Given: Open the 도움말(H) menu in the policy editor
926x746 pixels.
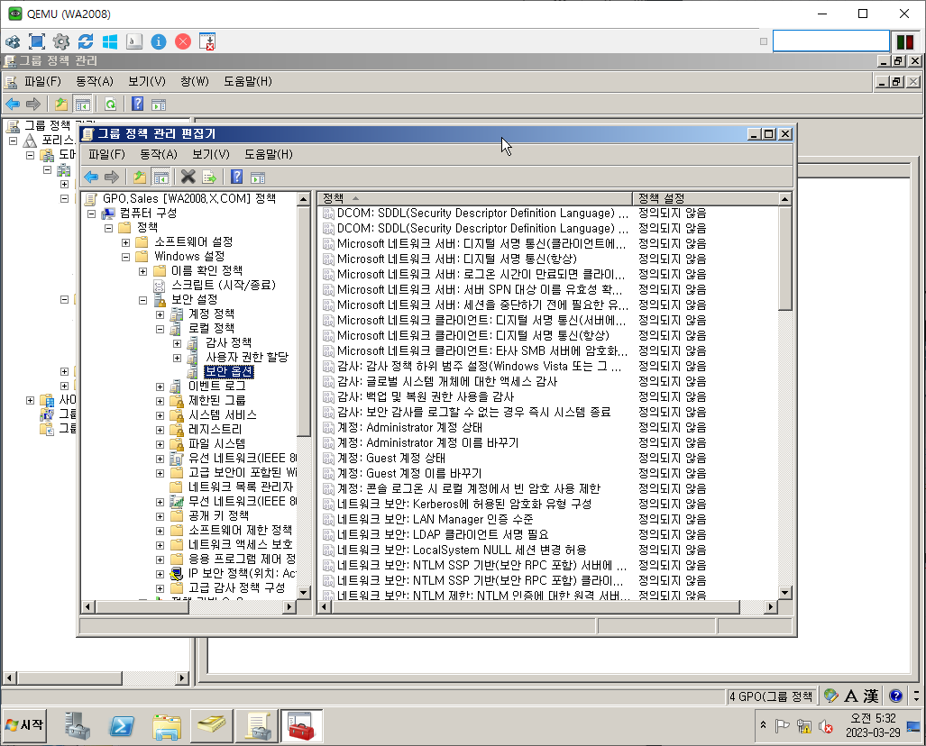Looking at the screenshot, I should [x=269, y=154].
